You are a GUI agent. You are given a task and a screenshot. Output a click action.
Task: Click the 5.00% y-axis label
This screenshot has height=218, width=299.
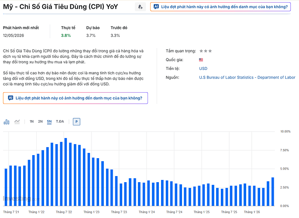(x=285, y=169)
